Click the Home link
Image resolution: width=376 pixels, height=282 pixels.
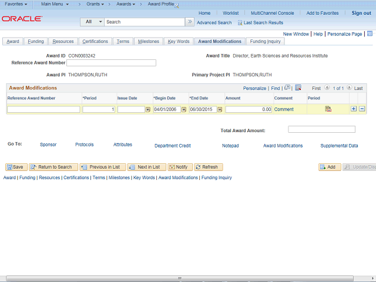point(204,13)
